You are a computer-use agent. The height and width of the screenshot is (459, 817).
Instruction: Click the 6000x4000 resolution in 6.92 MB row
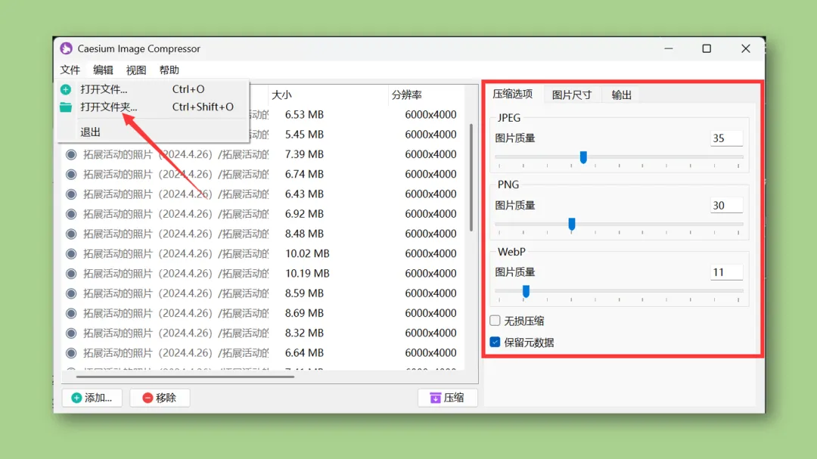click(430, 213)
